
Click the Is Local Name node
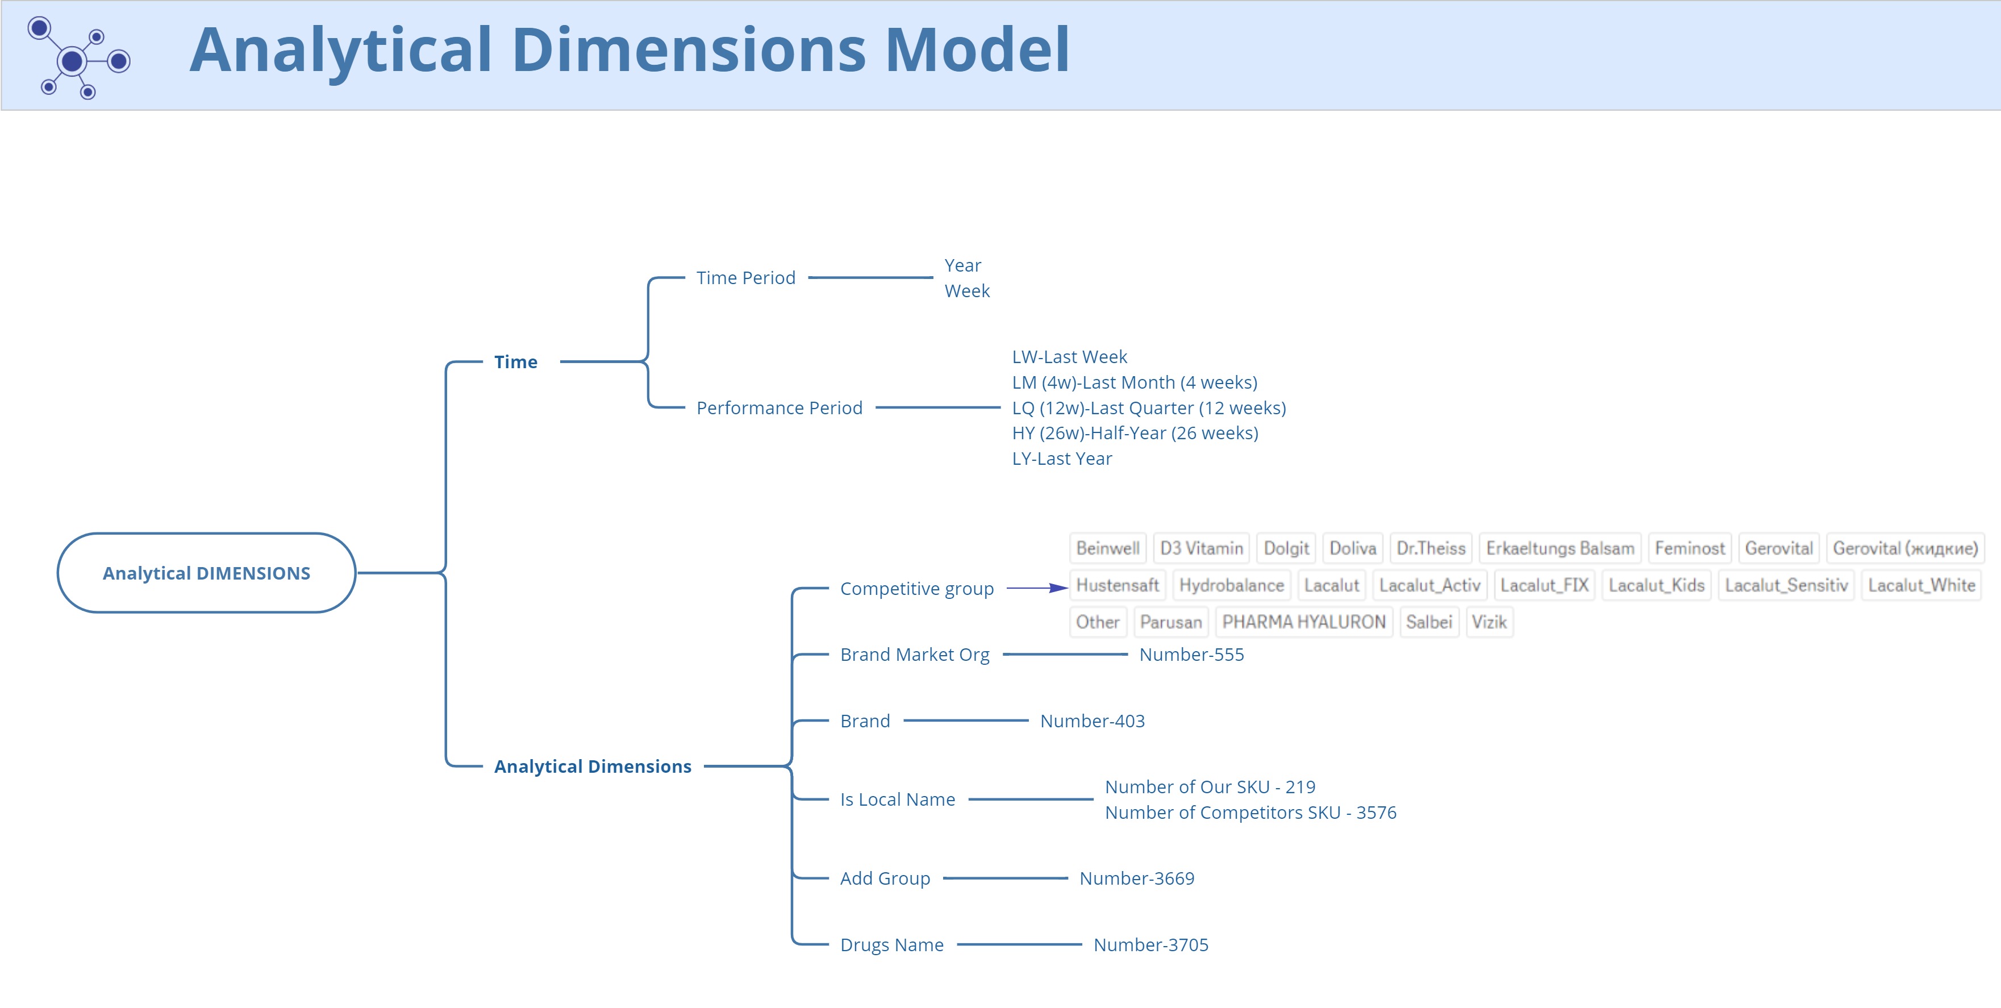point(897,800)
